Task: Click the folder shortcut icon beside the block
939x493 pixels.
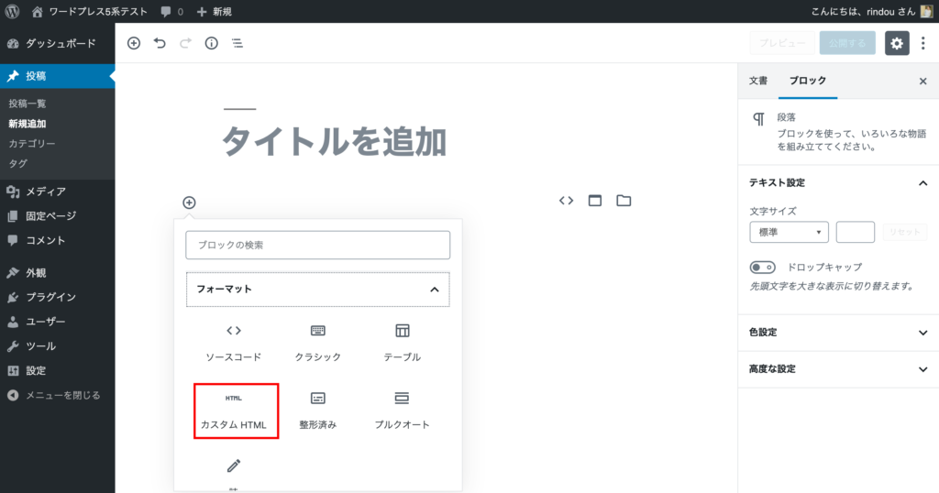Action: pyautogui.click(x=624, y=201)
